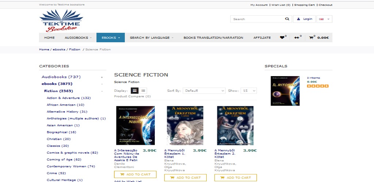
Task: Select Comics & graphic novels (82)
Action: click(x=72, y=153)
